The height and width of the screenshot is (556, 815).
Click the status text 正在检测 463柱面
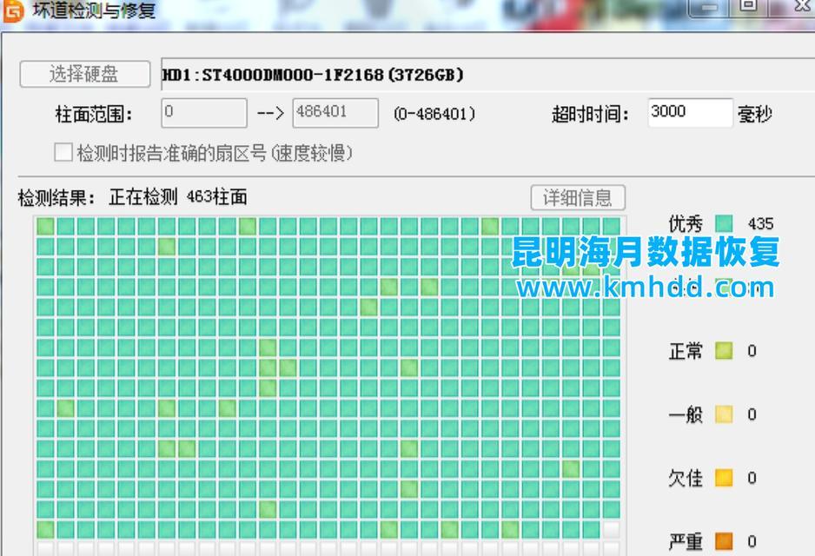pos(178,197)
